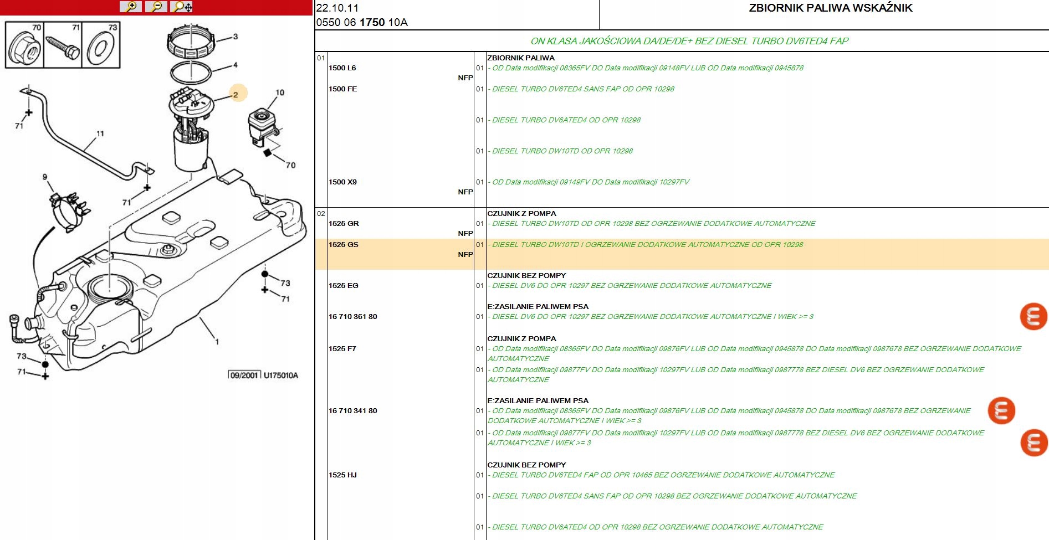Image resolution: width=1049 pixels, height=540 pixels.
Task: Select part number 1525 HJ
Action: [342, 475]
